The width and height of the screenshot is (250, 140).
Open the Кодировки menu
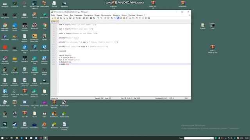click(78, 15)
